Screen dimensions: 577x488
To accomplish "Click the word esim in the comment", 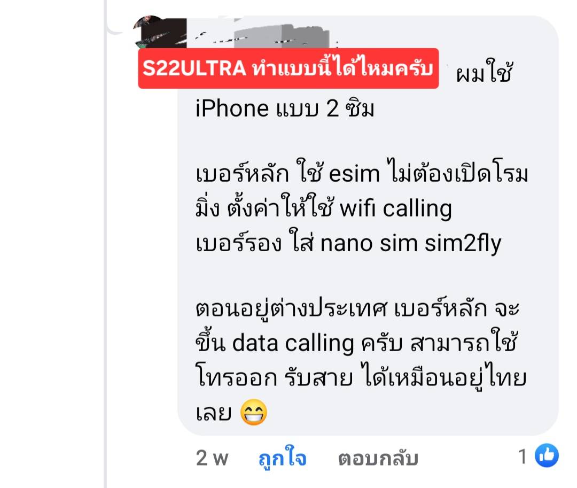I will (354, 173).
